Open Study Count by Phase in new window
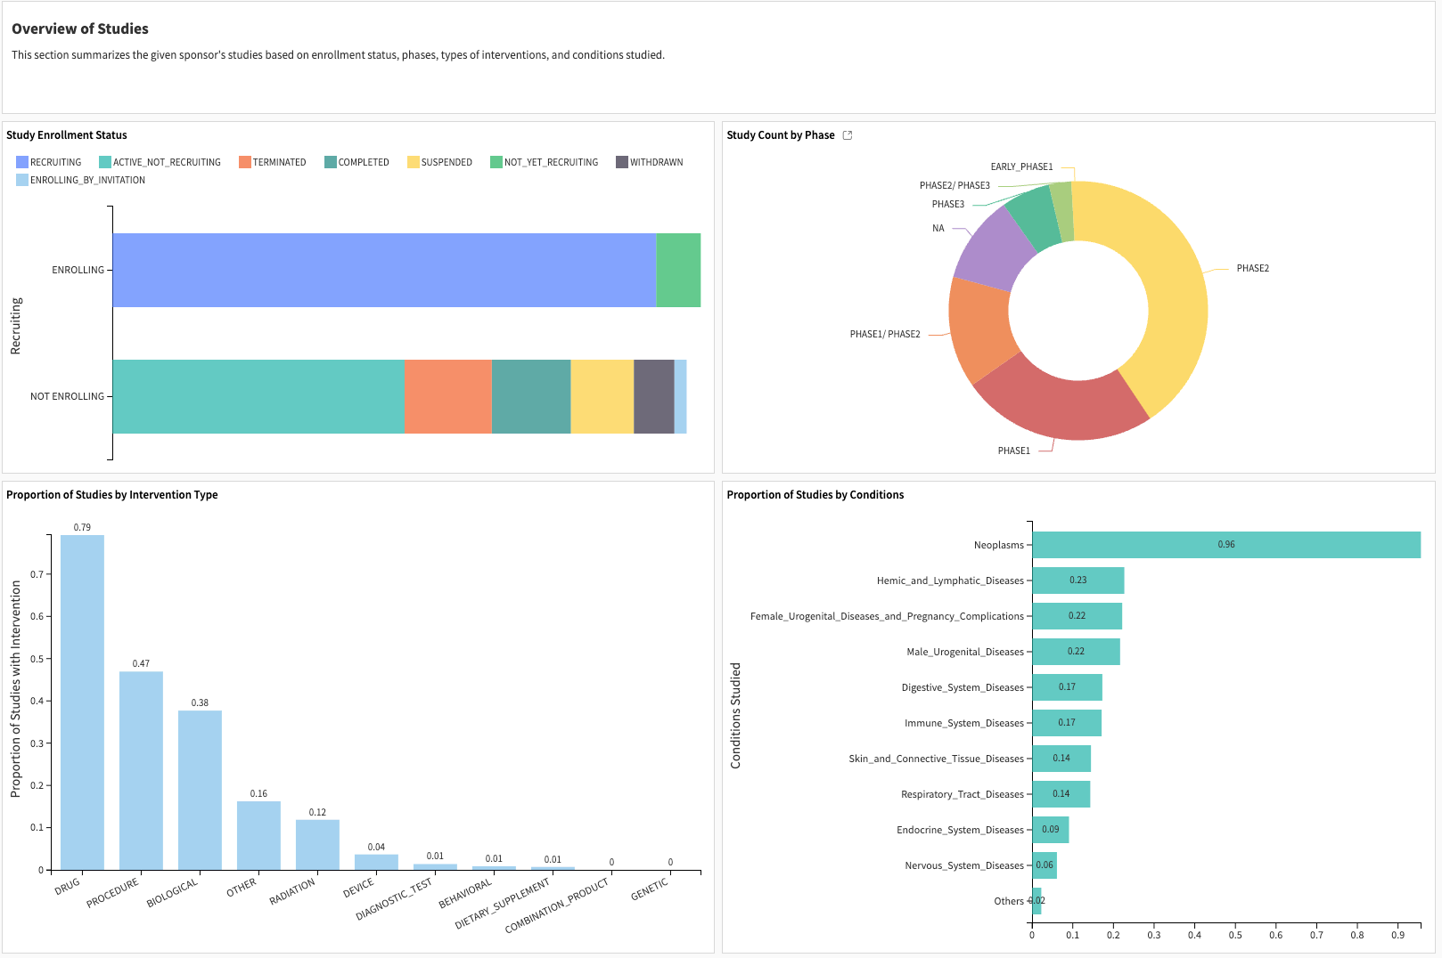This screenshot has height=958, width=1442. [847, 134]
